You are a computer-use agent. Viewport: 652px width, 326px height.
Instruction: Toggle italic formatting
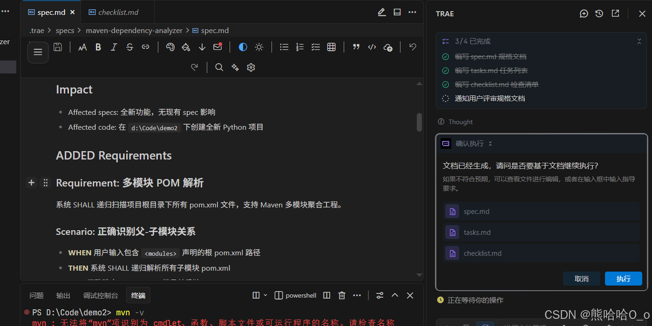tap(114, 47)
